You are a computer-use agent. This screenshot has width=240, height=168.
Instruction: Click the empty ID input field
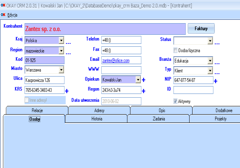(193, 90)
